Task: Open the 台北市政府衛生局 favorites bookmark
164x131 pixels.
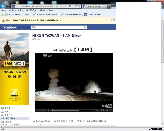Action: (46, 15)
